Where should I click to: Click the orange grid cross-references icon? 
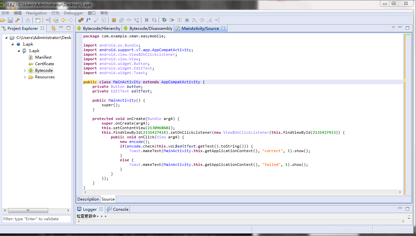[114, 20]
